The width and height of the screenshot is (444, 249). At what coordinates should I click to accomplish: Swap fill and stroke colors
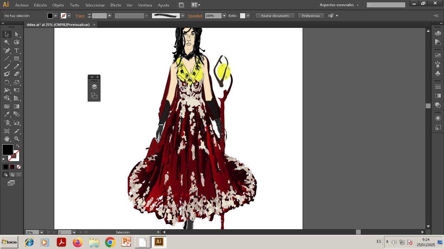click(x=18, y=146)
